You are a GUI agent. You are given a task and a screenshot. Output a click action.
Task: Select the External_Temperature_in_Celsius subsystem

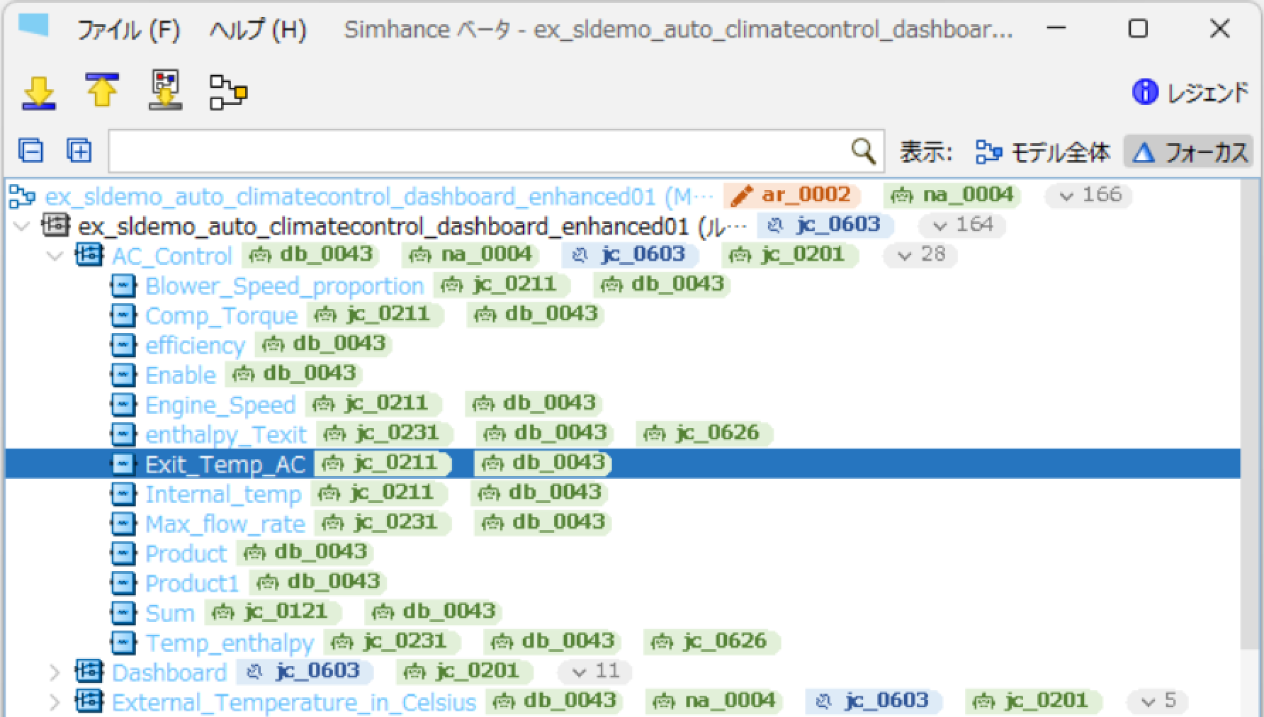pos(294,702)
